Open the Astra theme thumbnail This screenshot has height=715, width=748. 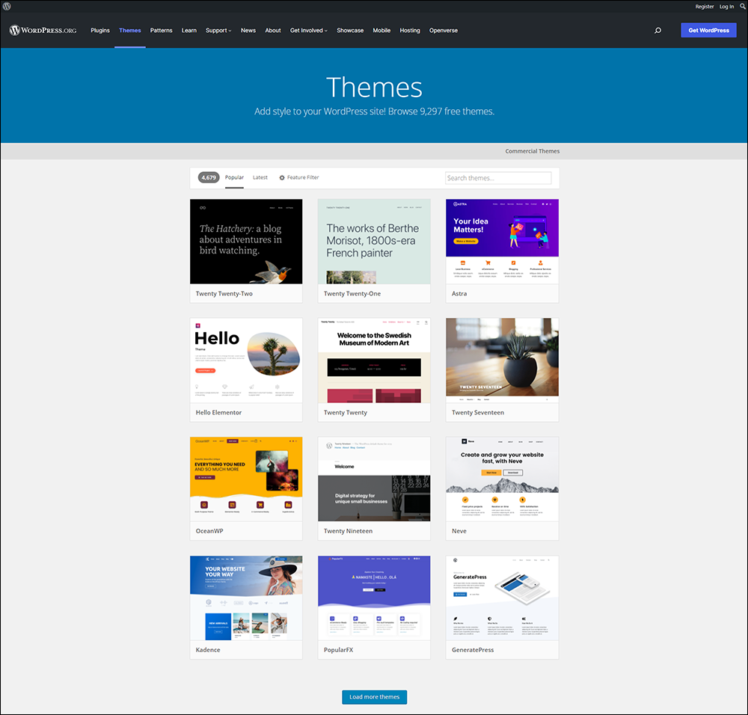(x=503, y=242)
